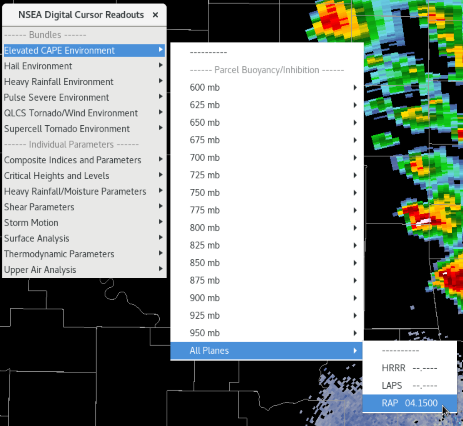The image size is (463, 426).
Task: Open Hail Environment bundle
Action: click(84, 66)
